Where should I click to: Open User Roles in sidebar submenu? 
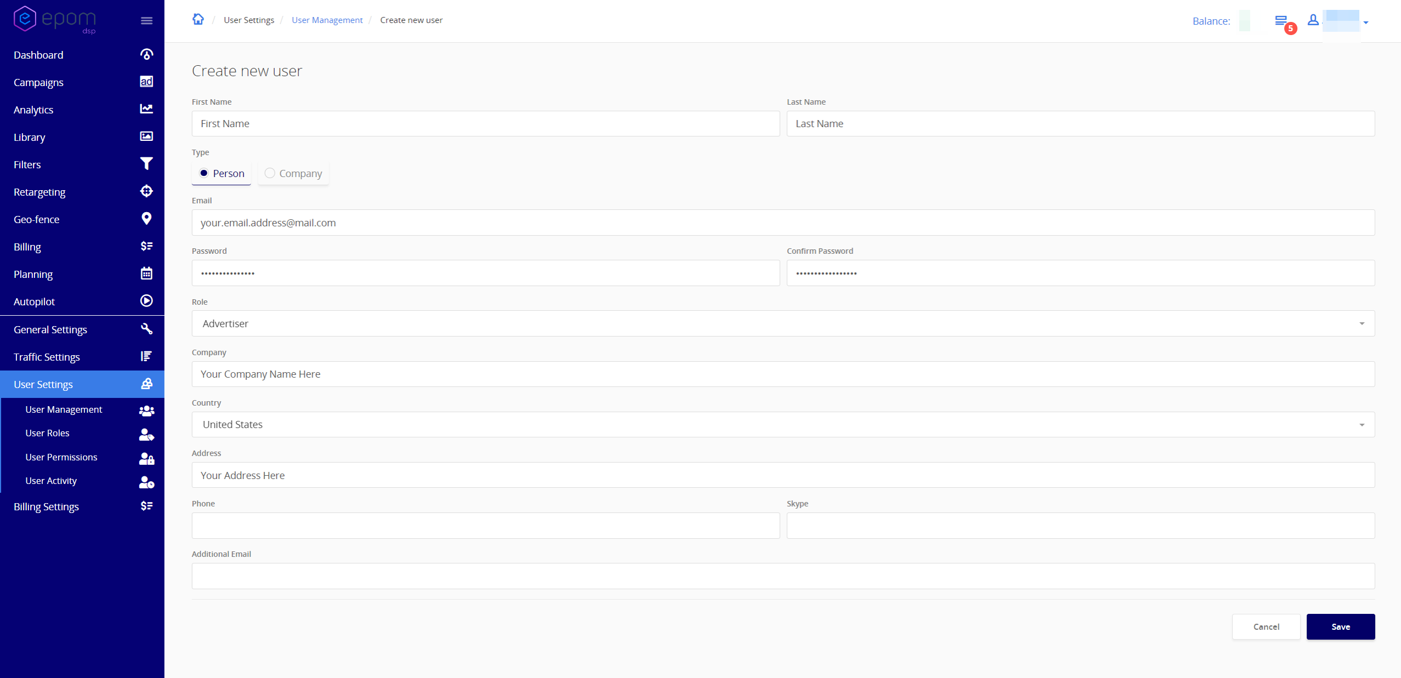point(48,433)
